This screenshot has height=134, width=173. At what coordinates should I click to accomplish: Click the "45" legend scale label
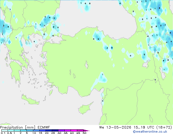(x=78, y=133)
